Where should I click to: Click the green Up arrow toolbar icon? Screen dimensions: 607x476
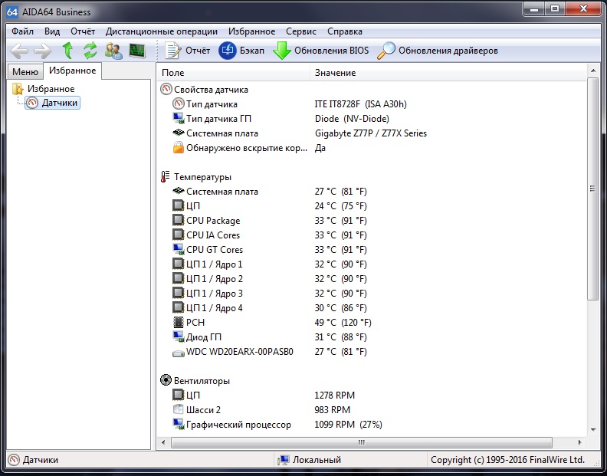pos(67,51)
